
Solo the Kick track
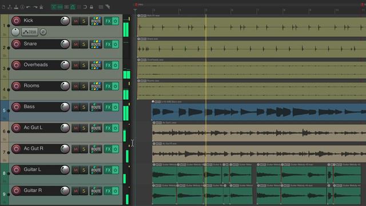[84, 21]
